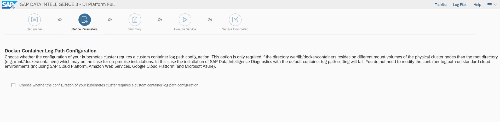Select the Define Parameters step icon
This screenshot has width=500, height=122.
(x=85, y=20)
